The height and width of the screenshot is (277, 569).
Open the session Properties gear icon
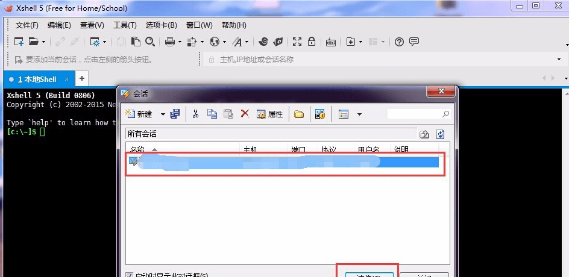pyautogui.click(x=95, y=42)
